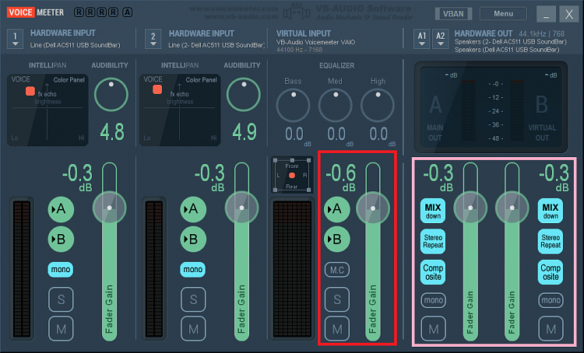
Task: Mute hardware input 1
Action: 61,329
